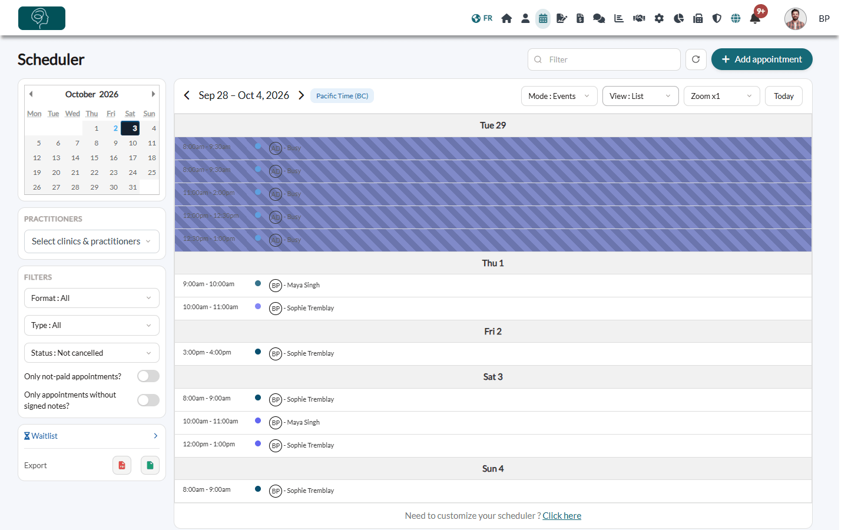This screenshot has width=848, height=530.
Task: Open the View: List dropdown
Action: tap(641, 96)
